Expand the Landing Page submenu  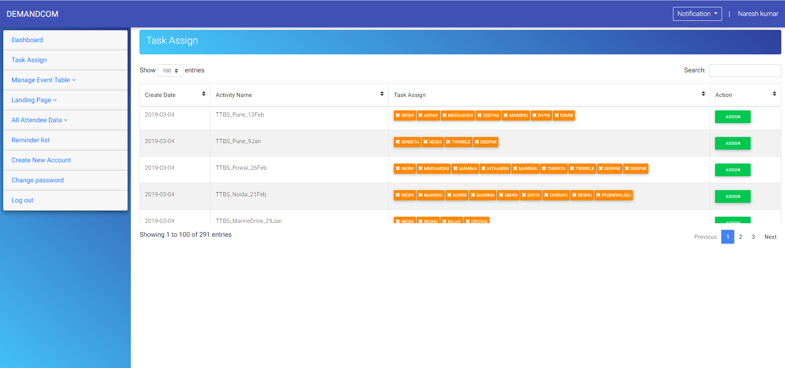[x=34, y=100]
